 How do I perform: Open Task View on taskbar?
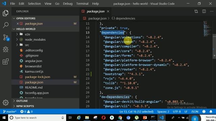pyautogui.click(x=70, y=118)
